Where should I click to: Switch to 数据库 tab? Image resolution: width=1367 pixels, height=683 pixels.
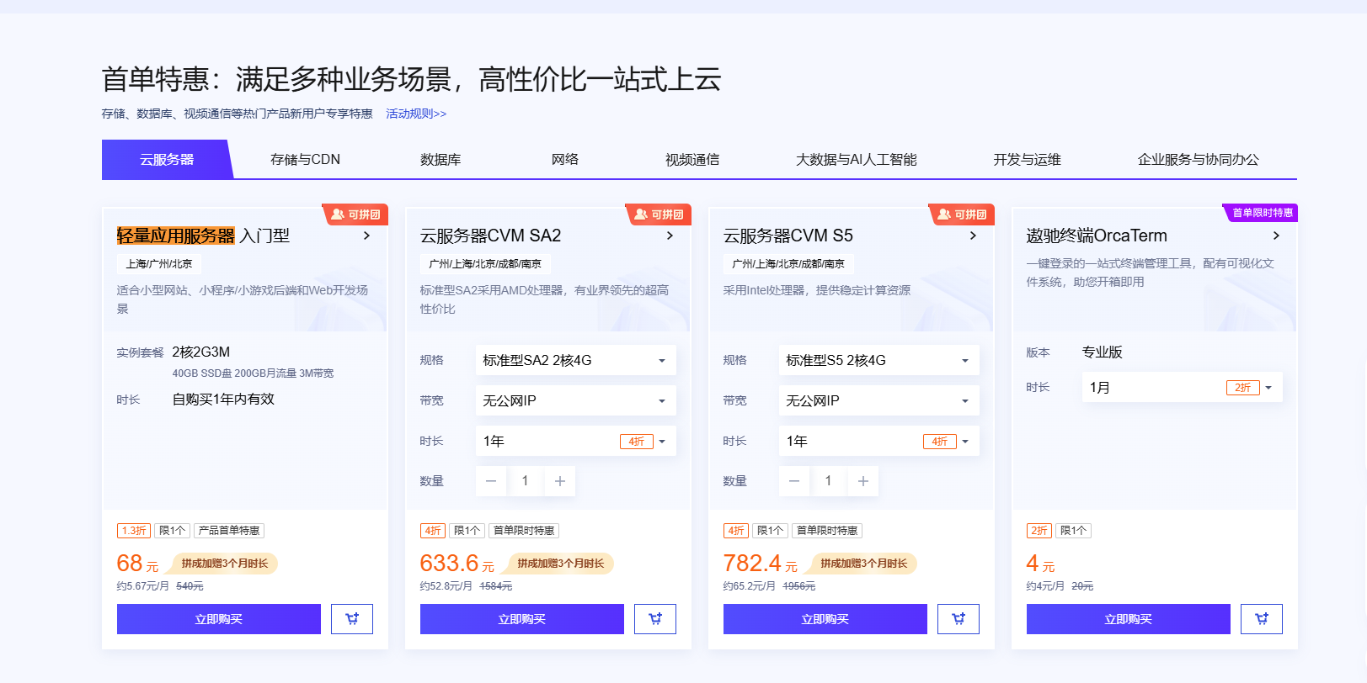click(441, 159)
